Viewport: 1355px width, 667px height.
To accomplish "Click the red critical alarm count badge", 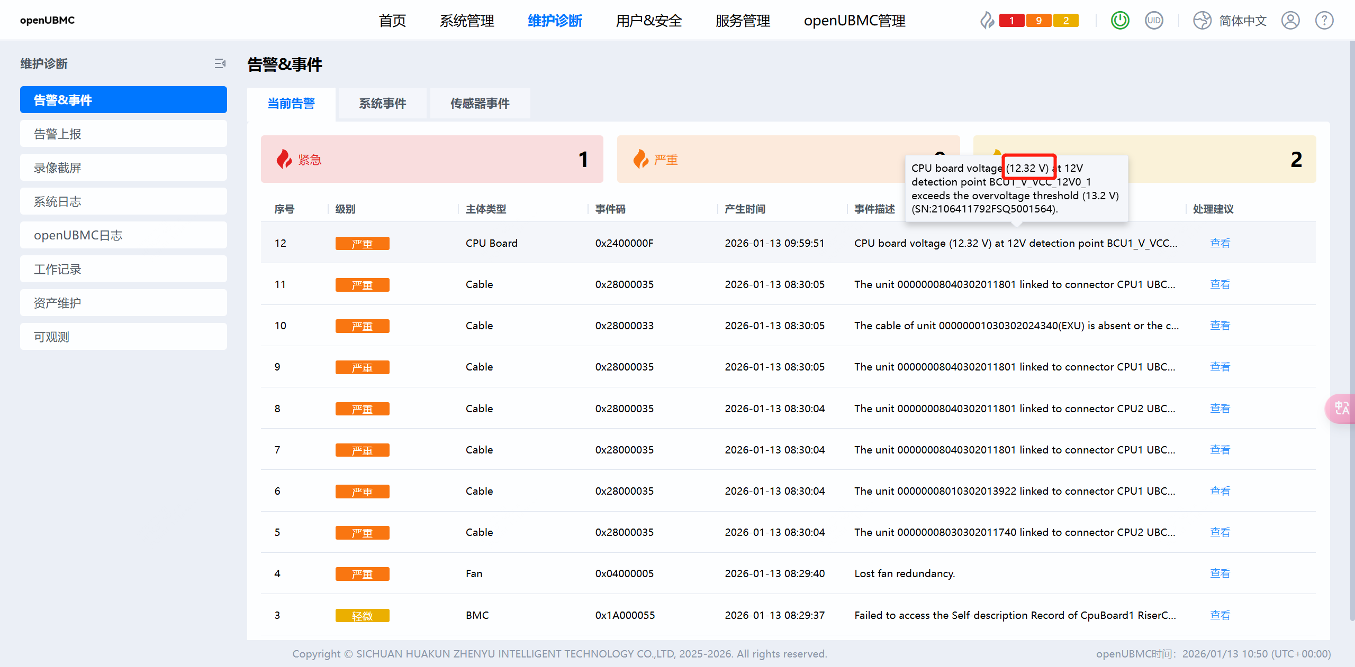I will tap(1011, 21).
